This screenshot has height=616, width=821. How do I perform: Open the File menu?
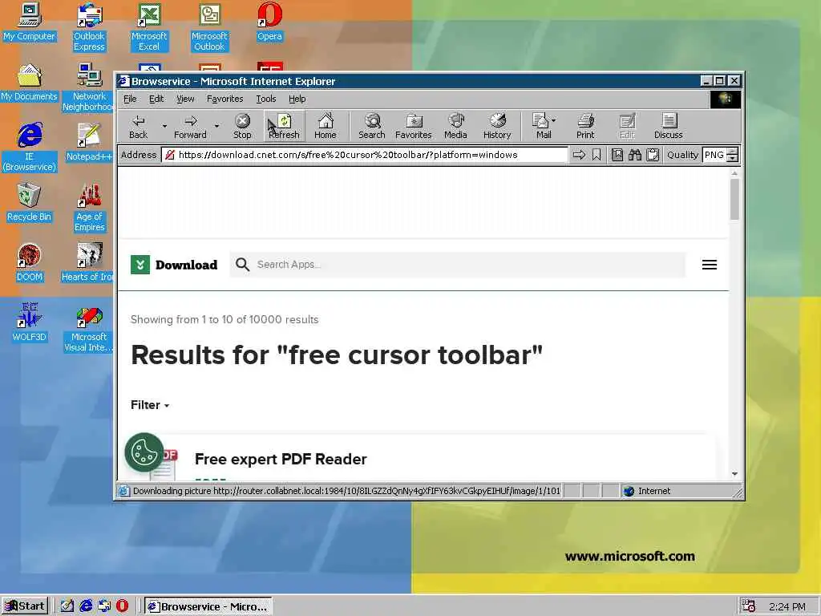coord(130,99)
